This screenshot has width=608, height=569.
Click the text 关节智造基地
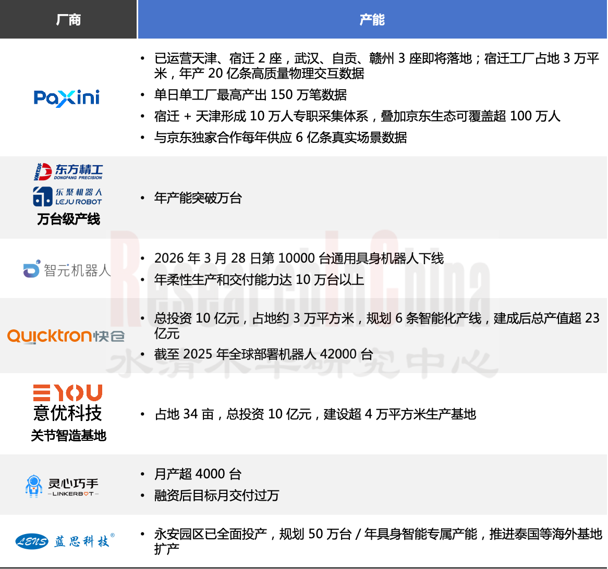click(x=68, y=436)
